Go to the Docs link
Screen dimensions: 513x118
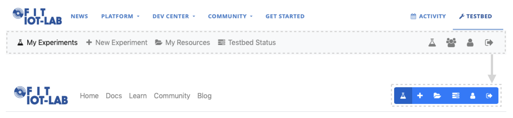point(114,96)
